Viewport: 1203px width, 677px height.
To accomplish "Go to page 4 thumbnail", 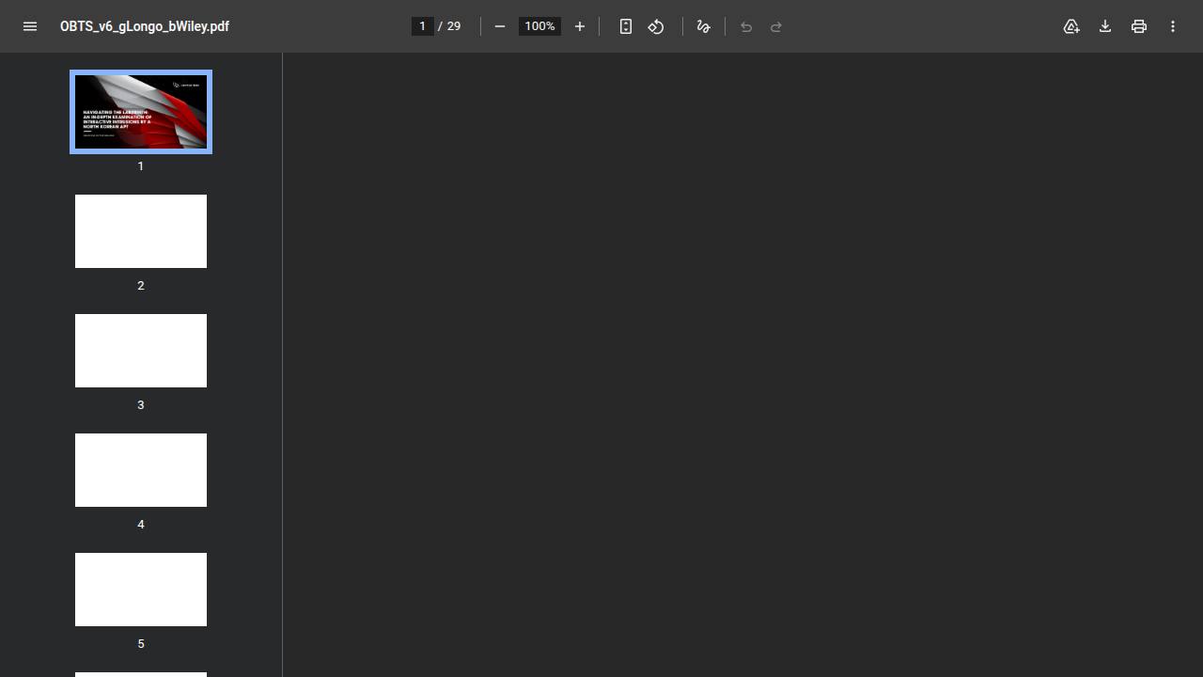I will click(x=141, y=470).
